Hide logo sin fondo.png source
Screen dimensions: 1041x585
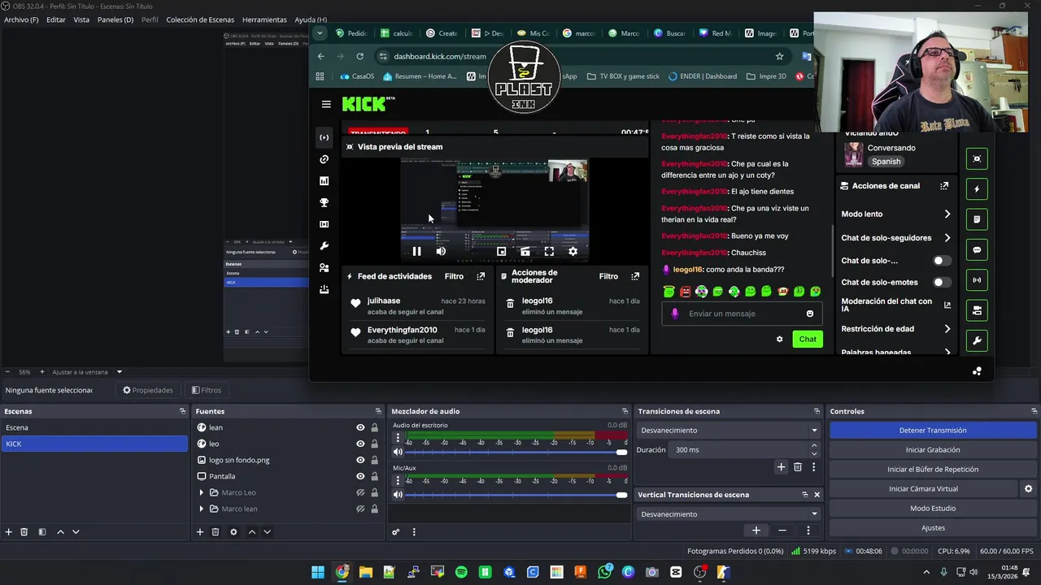point(360,460)
